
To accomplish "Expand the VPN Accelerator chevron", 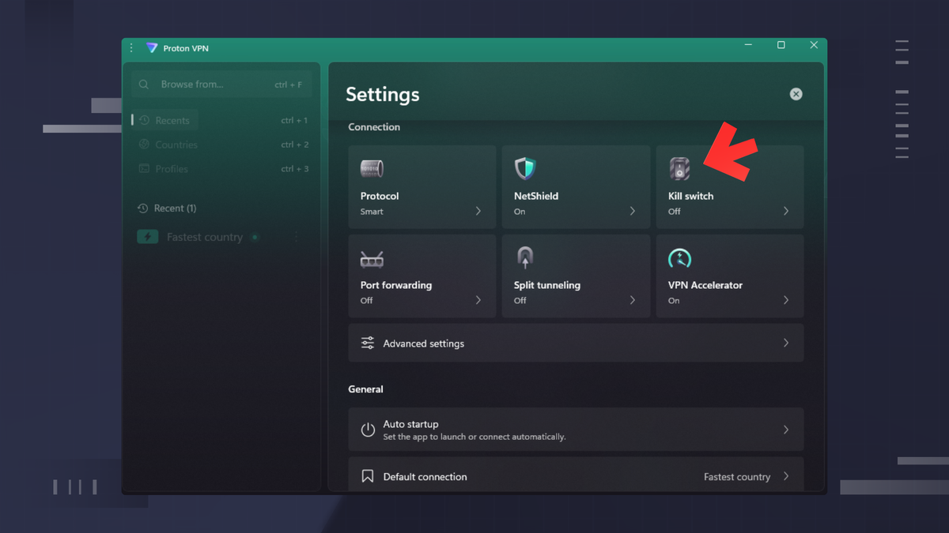I will 786,300.
